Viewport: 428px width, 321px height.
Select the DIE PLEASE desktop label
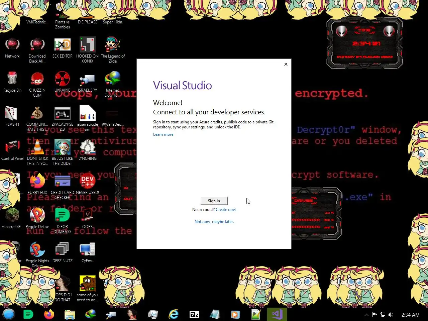tap(88, 22)
